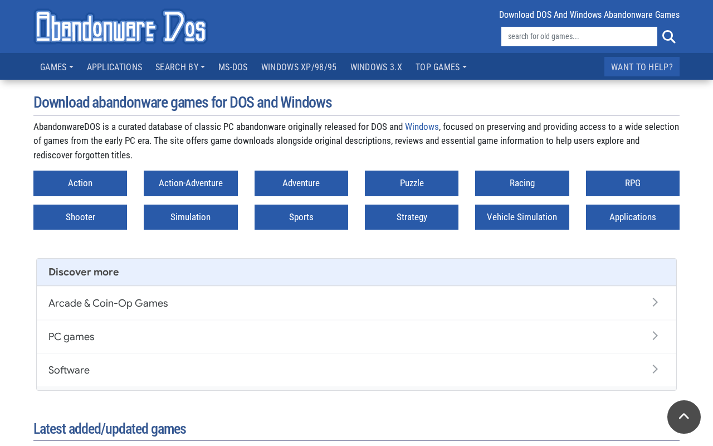This screenshot has width=713, height=446.
Task: Open the Applications category button in grid
Action: coord(633,217)
